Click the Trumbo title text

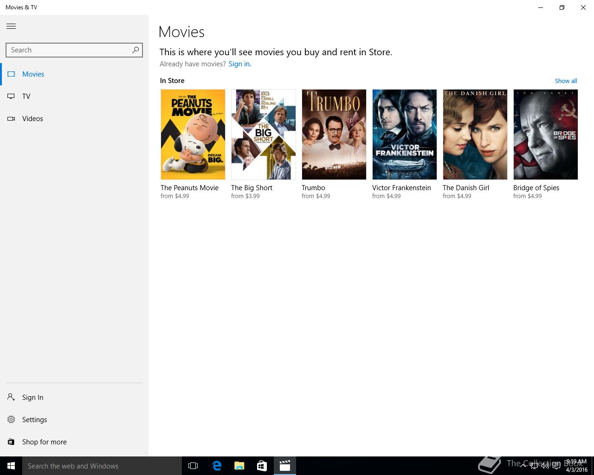click(313, 188)
